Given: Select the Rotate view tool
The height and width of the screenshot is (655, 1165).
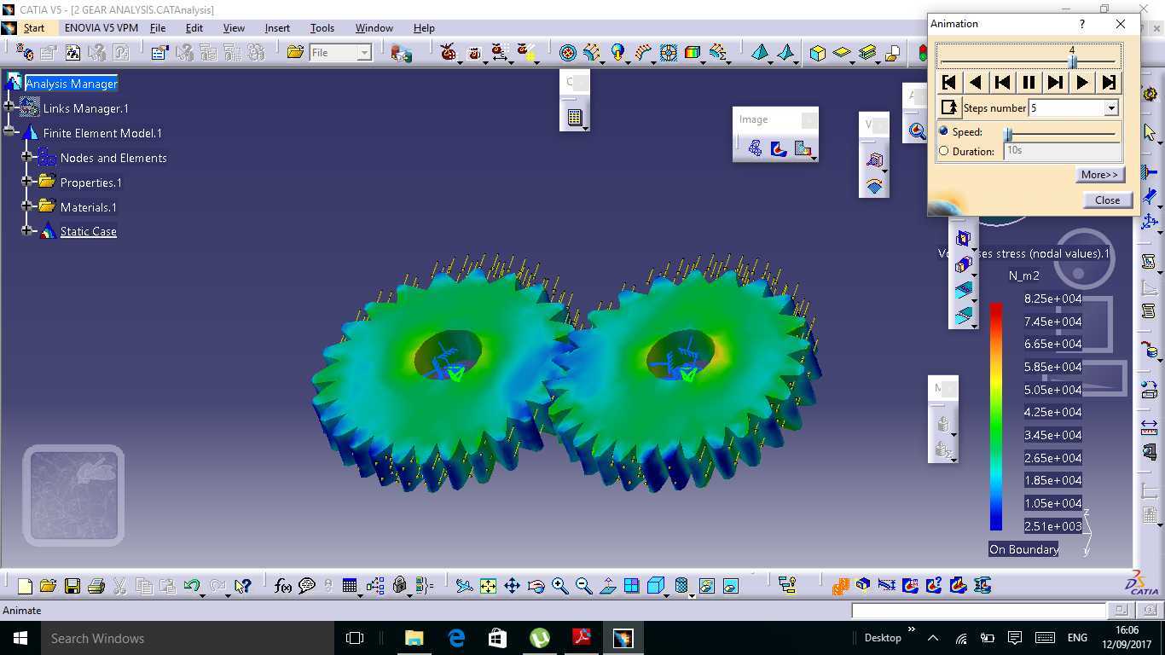Looking at the screenshot, I should coord(536,586).
